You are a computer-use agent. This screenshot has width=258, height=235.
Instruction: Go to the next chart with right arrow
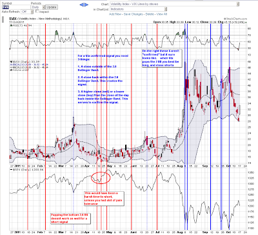click(86, 5)
